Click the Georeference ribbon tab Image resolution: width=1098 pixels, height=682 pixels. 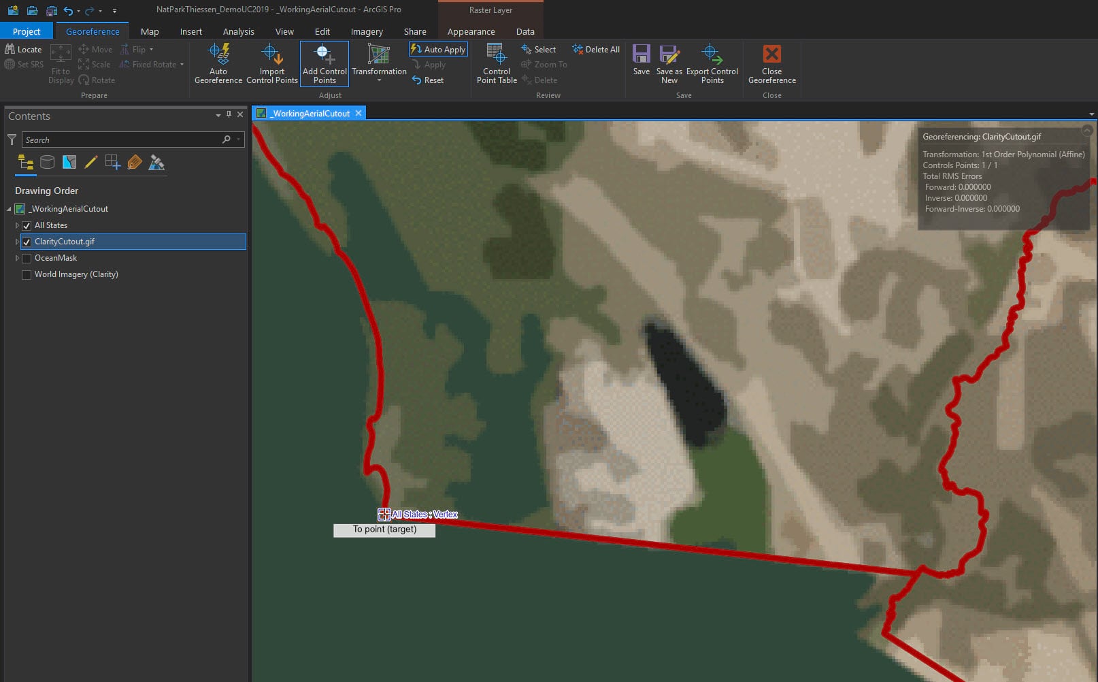(x=93, y=31)
